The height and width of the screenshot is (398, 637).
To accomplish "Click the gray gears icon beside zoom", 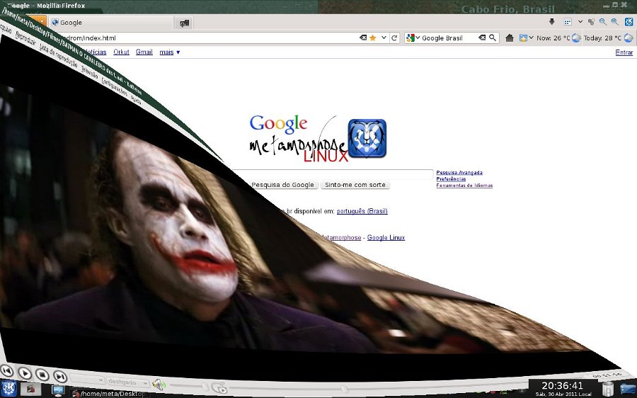I will point(591,21).
